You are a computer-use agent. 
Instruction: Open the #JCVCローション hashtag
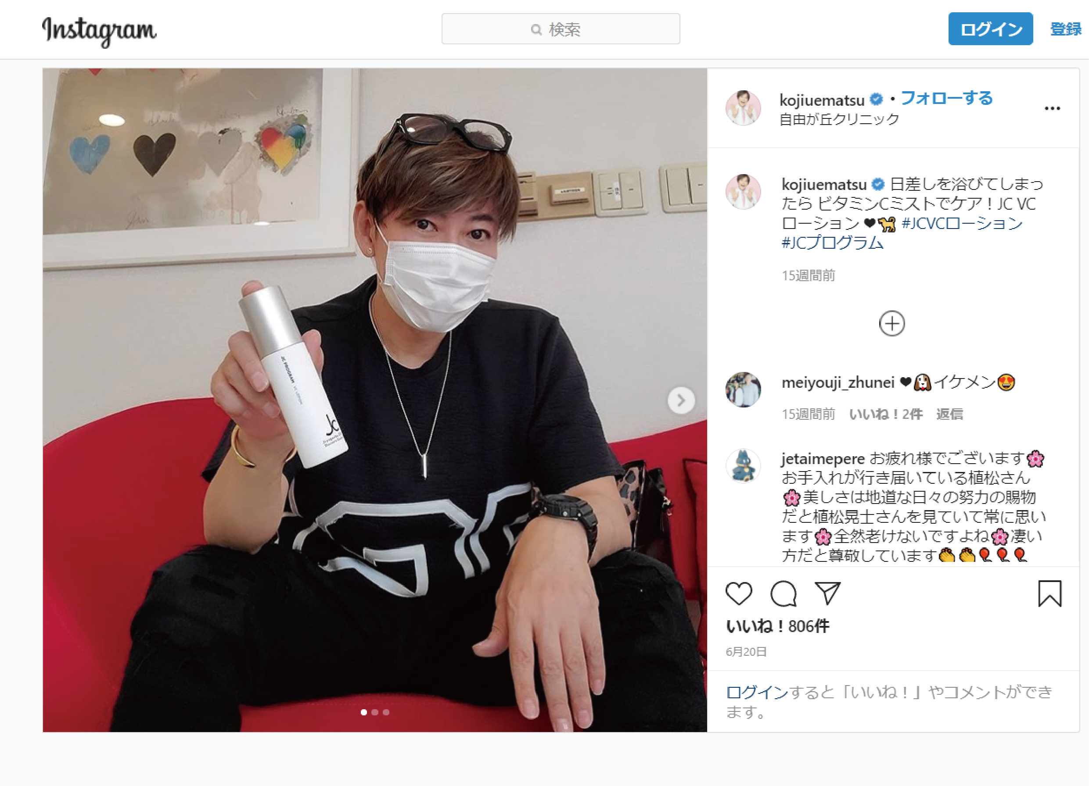(x=962, y=223)
